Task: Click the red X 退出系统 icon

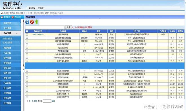Action: point(13,17)
